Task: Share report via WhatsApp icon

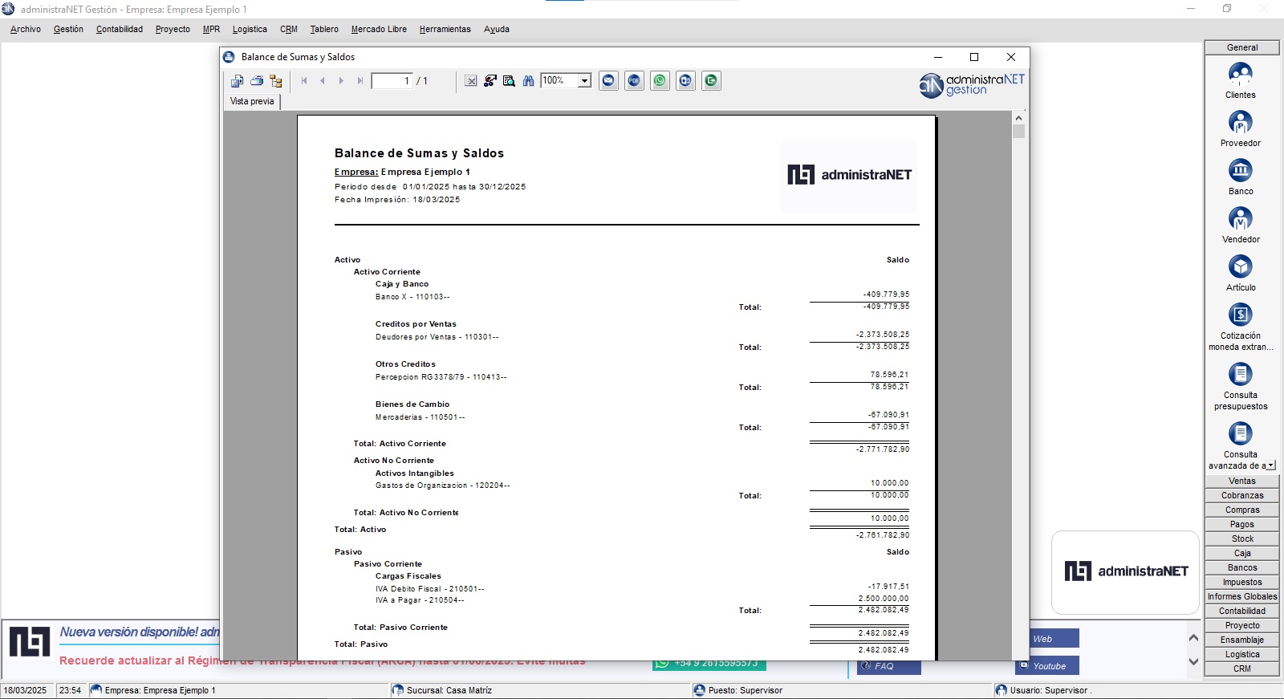Action: pos(660,81)
